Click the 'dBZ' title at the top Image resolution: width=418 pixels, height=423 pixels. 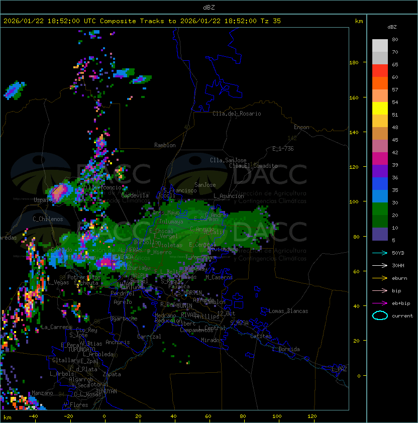click(209, 7)
